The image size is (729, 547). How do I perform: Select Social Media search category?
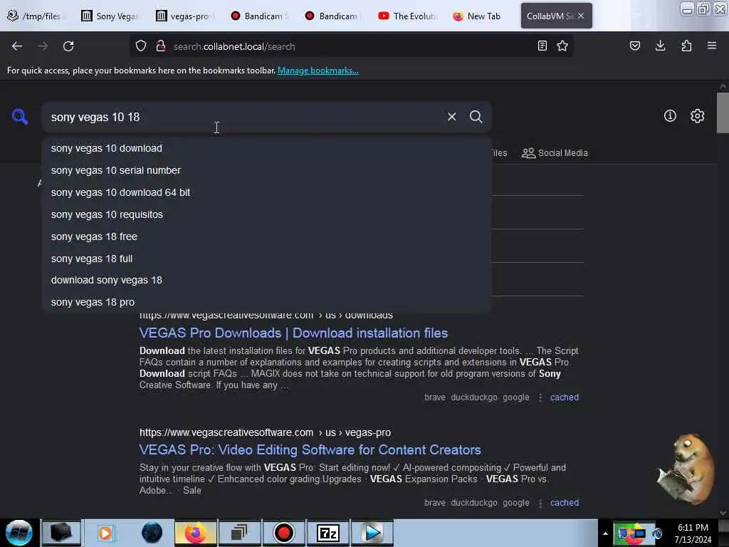click(555, 153)
